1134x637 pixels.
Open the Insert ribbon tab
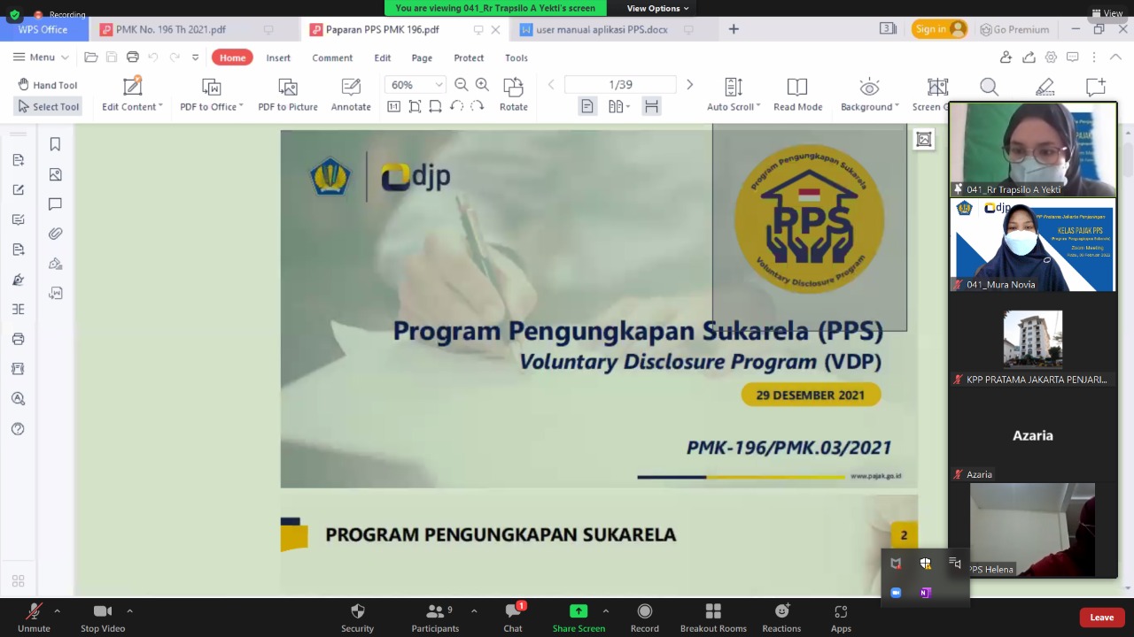click(278, 58)
